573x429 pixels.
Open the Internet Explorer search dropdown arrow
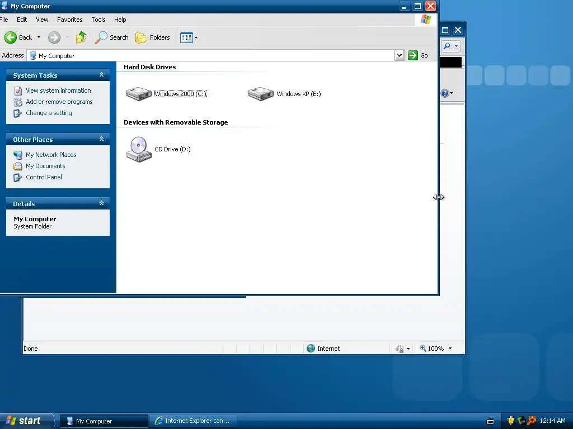click(x=456, y=46)
